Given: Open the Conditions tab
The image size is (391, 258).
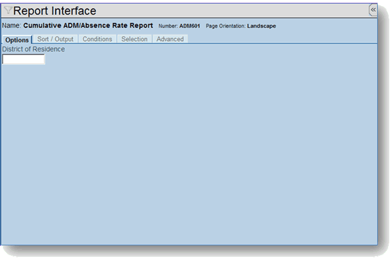Looking at the screenshot, I should click(x=97, y=39).
